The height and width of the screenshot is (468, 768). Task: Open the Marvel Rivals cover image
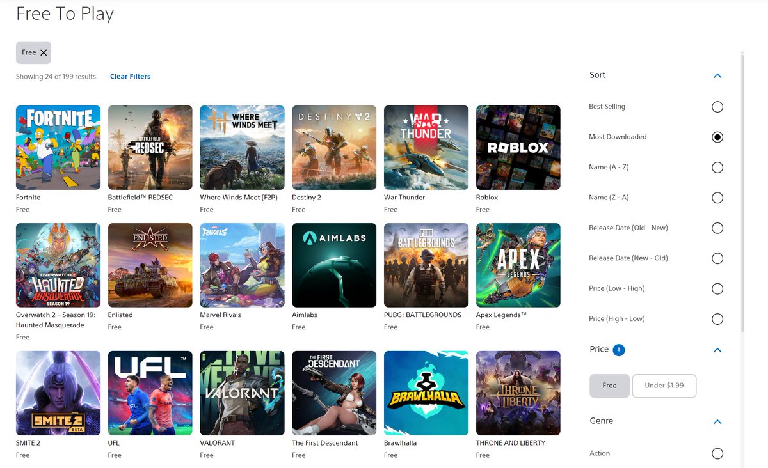tap(243, 265)
